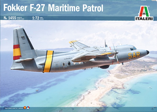Click the rear cargo door outline
This screenshot has width=157, height=112.
pyautogui.click(x=57, y=66)
